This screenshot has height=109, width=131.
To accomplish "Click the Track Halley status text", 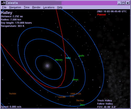I will click(x=105, y=101).
